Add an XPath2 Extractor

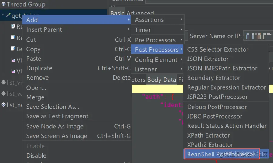pyautogui.click(x=226, y=145)
